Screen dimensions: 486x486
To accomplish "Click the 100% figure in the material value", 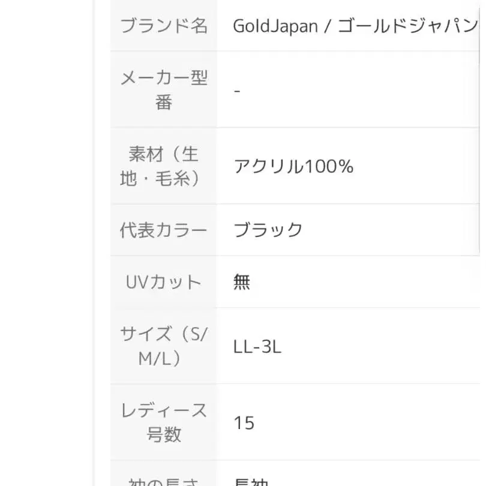I will tap(329, 166).
